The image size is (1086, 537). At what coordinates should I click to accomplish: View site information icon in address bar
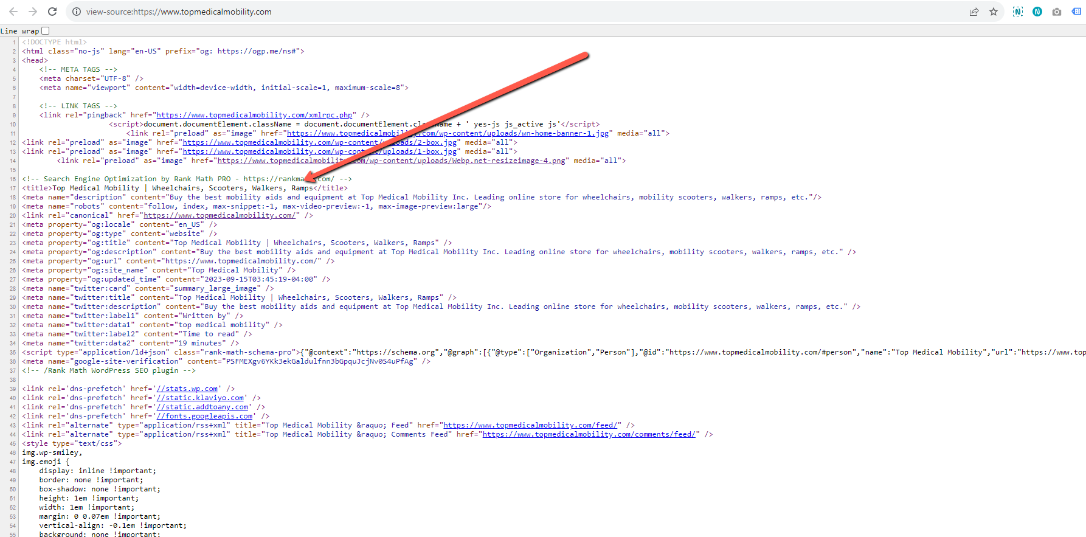click(77, 12)
